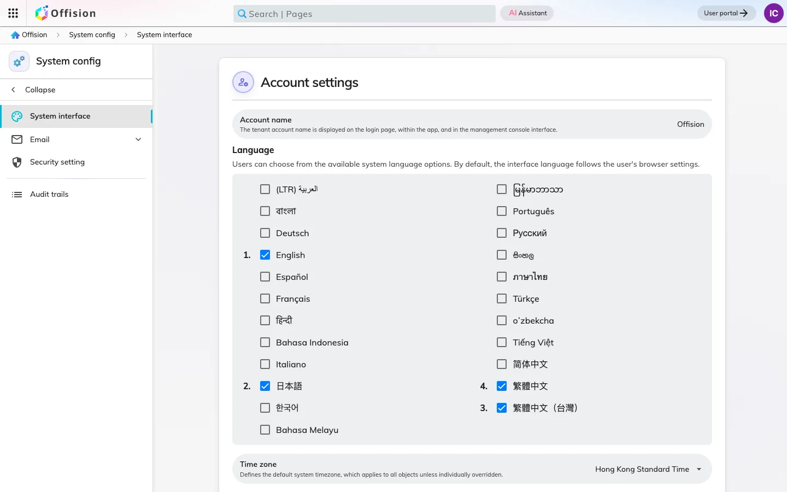The height and width of the screenshot is (492, 787).
Task: Open Security setting in sidebar
Action: point(77,162)
